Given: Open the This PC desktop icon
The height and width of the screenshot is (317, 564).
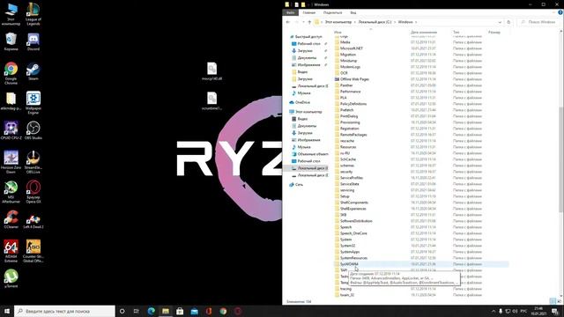Looking at the screenshot, I should 11,14.
